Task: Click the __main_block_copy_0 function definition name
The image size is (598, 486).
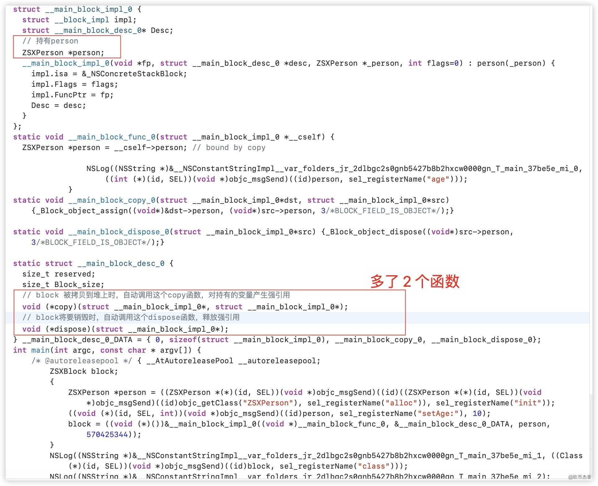Action: [x=112, y=200]
